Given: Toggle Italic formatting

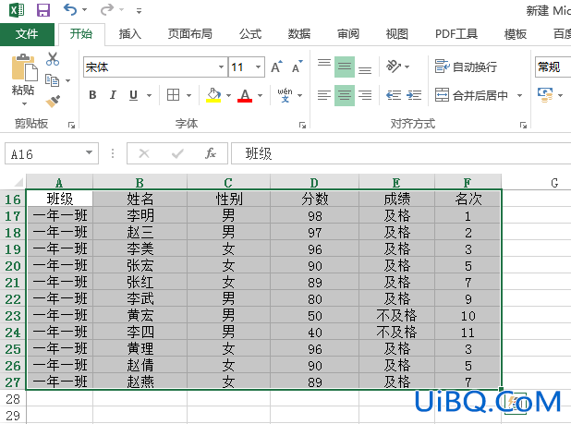Looking at the screenshot, I should point(113,95).
